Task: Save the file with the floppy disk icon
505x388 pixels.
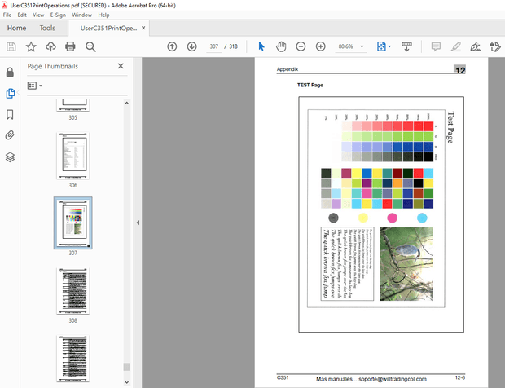Action: [11, 46]
